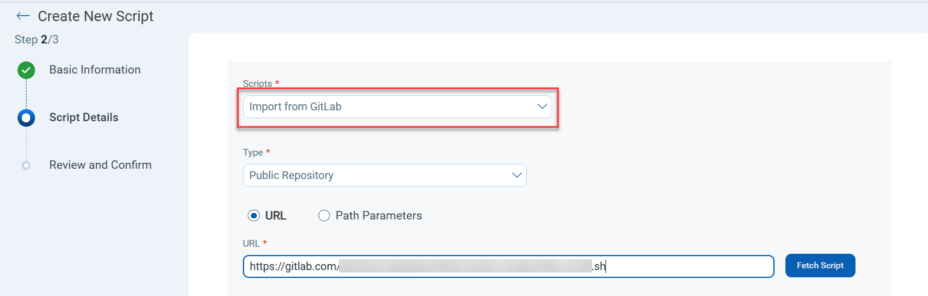Image resolution: width=928 pixels, height=296 pixels.
Task: Click the back arrow beside Create New Script
Action: (x=23, y=16)
